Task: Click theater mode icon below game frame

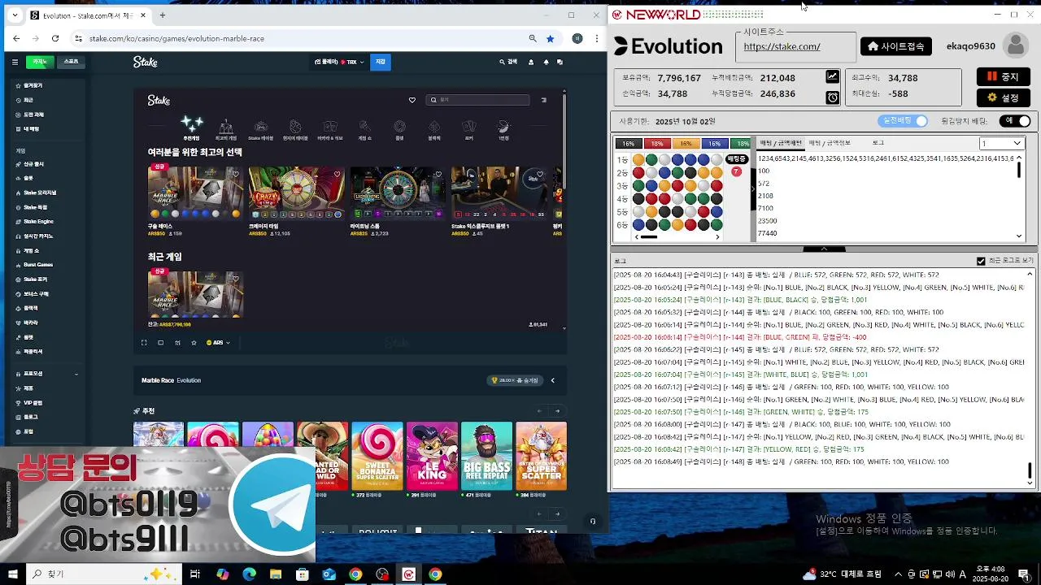Action: (160, 343)
